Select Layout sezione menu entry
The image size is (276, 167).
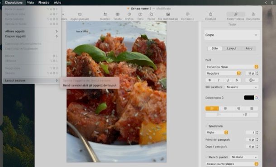[31, 80]
